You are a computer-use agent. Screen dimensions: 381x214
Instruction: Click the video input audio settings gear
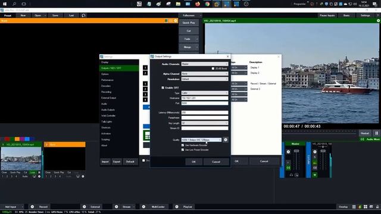coord(315,152)
